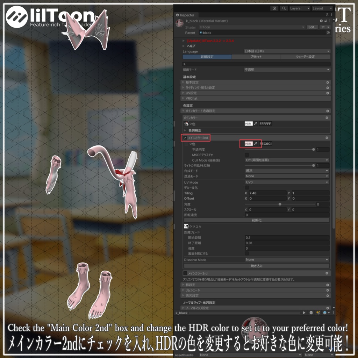Click the 焼き込み bake button
The height and width of the screenshot is (358, 358).
click(x=257, y=266)
